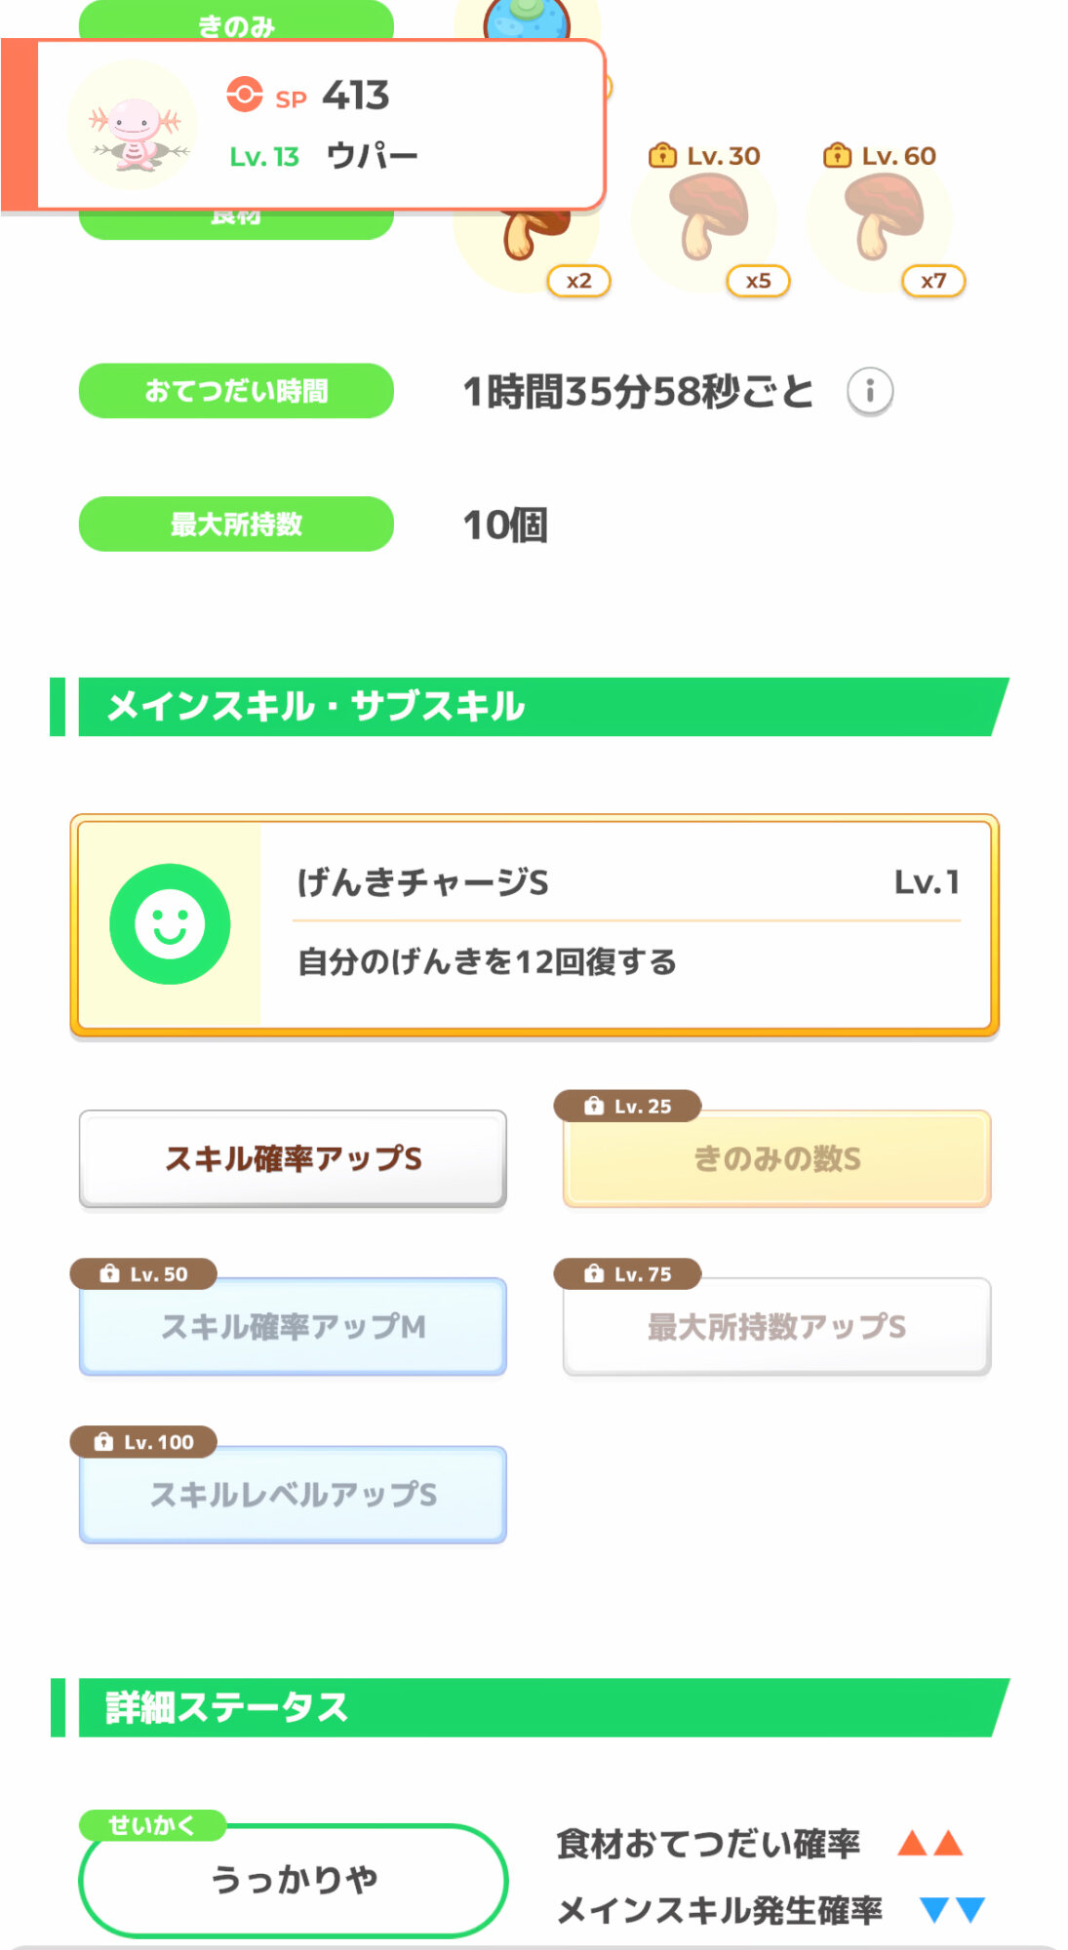Tap the green smiley main skill icon

point(170,924)
